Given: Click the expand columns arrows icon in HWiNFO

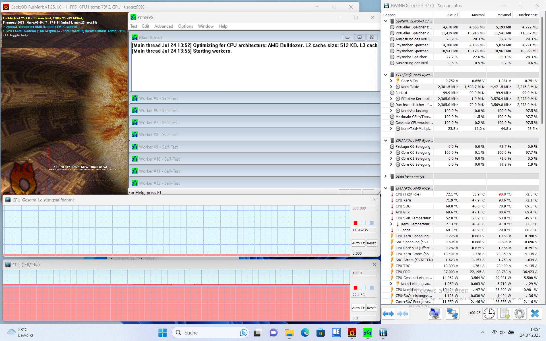Looking at the screenshot, I should [388, 314].
